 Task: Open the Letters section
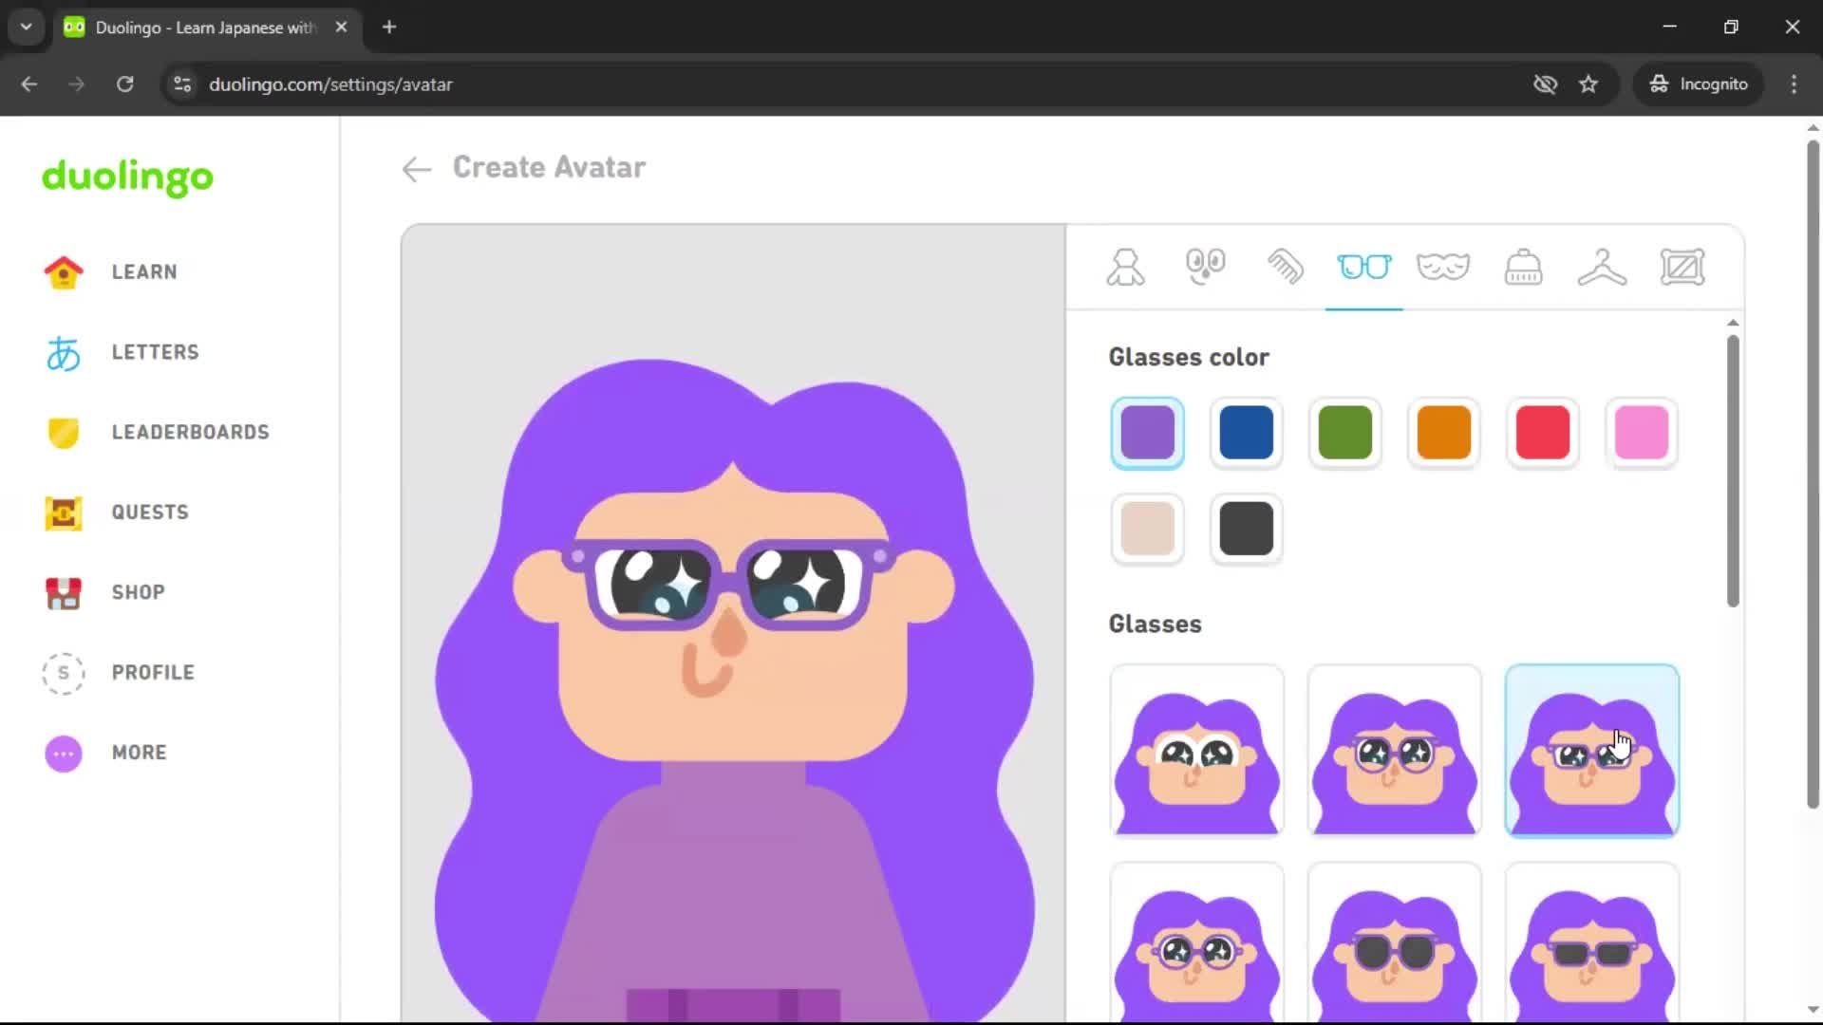point(155,351)
